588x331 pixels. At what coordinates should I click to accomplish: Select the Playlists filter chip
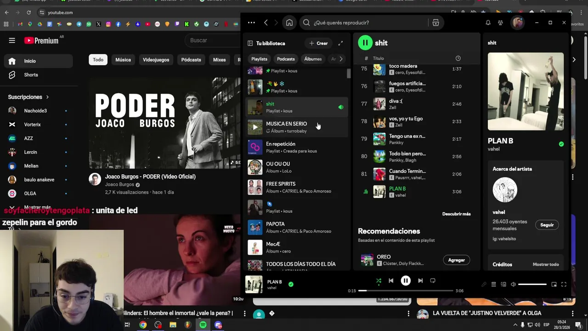(x=259, y=59)
